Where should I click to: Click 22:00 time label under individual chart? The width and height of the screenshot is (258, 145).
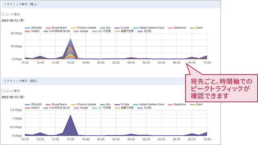116,139
